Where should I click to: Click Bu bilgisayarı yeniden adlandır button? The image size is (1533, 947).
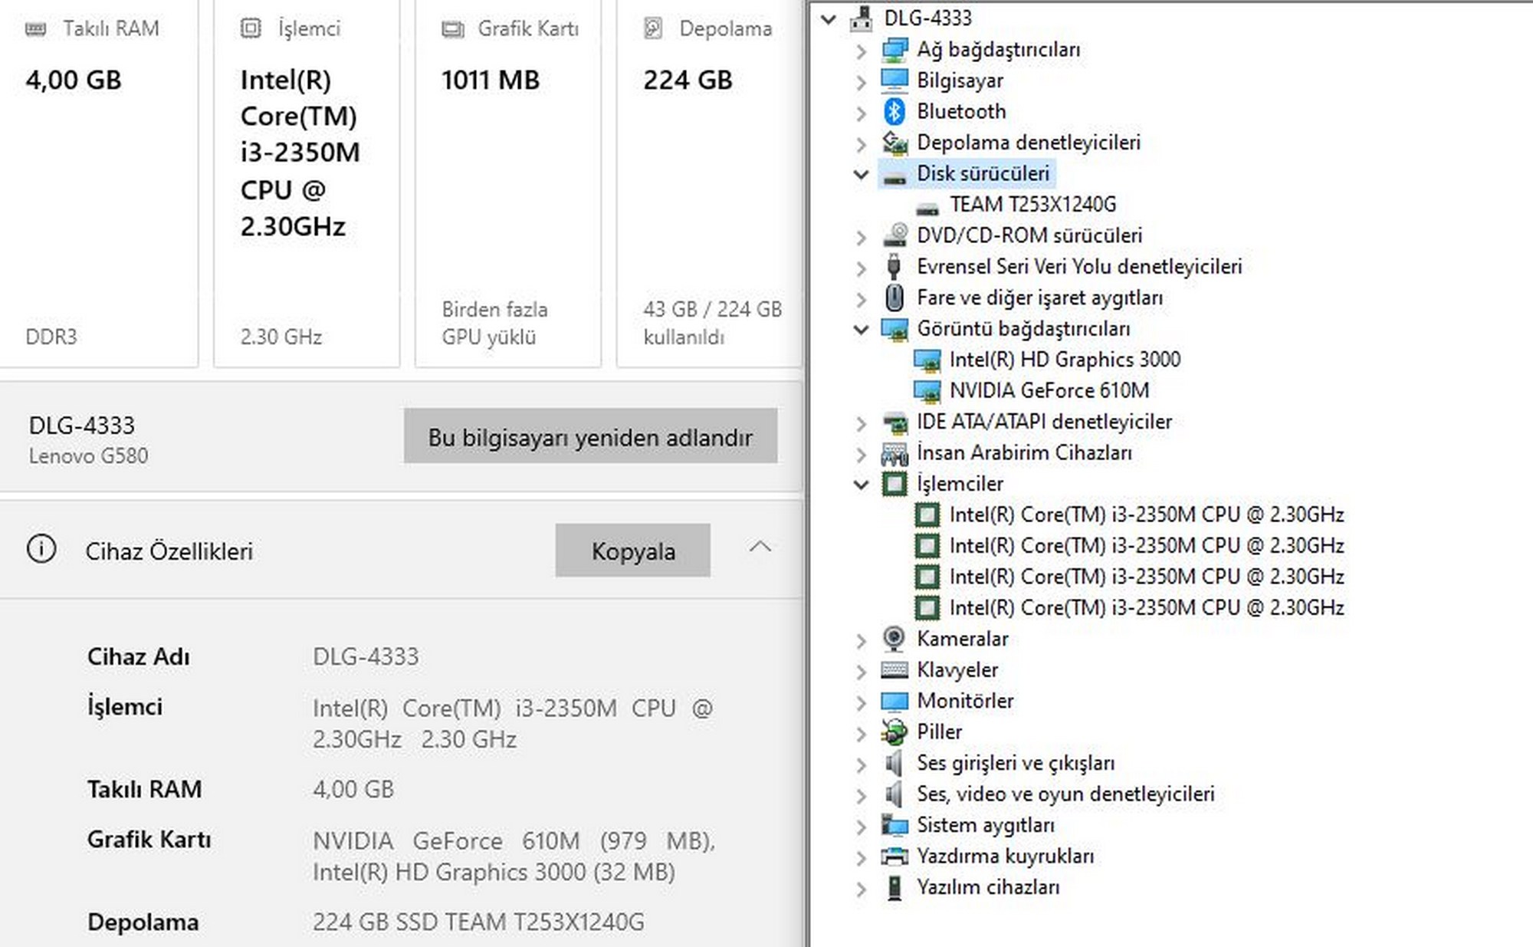pos(590,437)
